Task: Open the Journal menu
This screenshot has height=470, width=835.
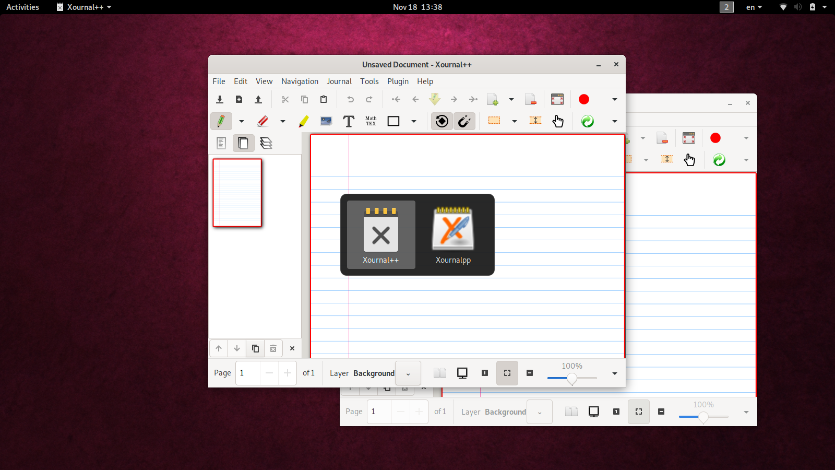Action: (339, 81)
